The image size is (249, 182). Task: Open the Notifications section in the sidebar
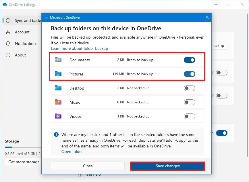[26, 43]
